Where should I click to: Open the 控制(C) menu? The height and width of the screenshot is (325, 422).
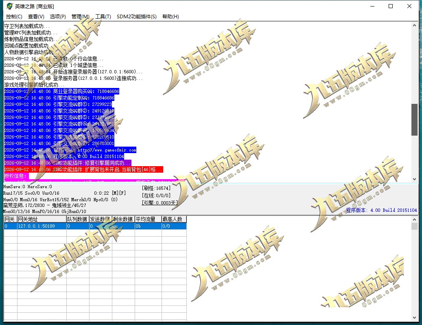tap(14, 17)
